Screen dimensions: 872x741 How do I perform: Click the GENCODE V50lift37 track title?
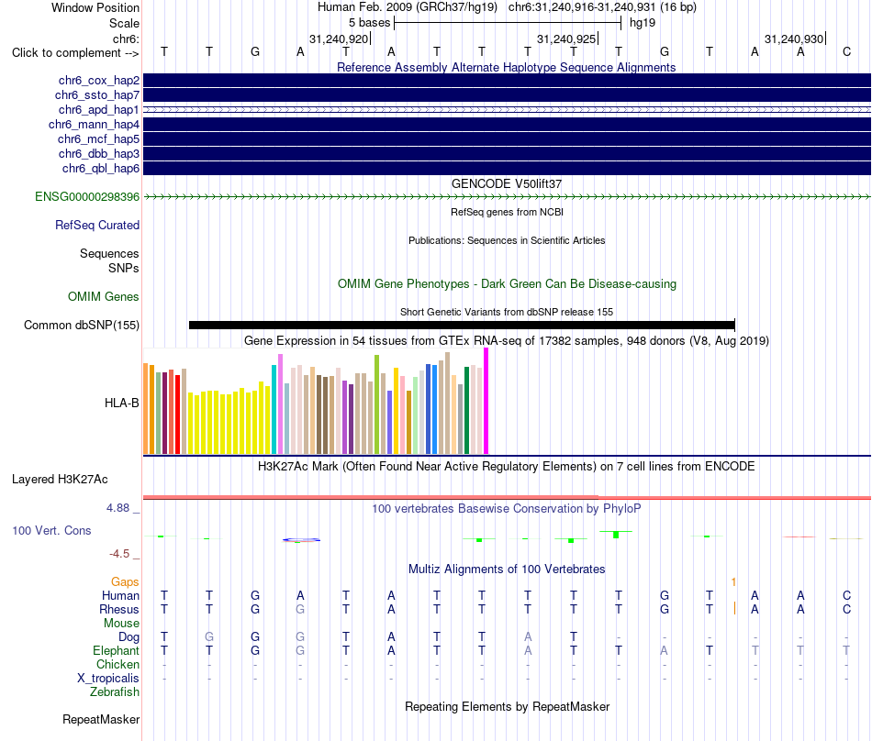pos(507,183)
